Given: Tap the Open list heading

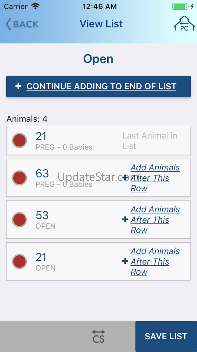Looking at the screenshot, I should click(x=98, y=59).
